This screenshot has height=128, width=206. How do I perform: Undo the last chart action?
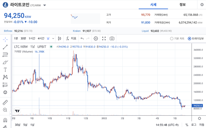click(x=82, y=39)
